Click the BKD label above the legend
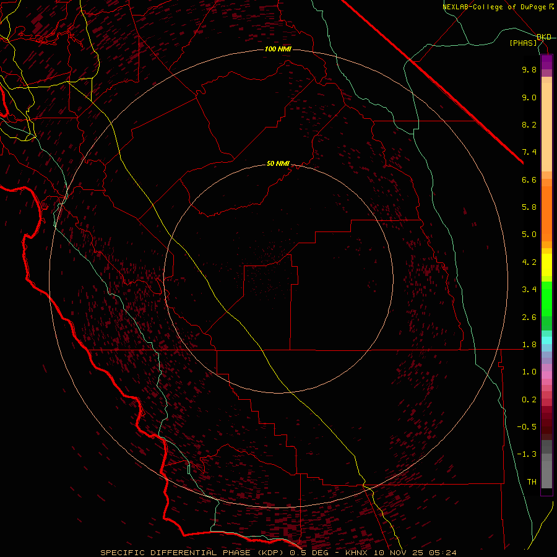 (x=544, y=37)
